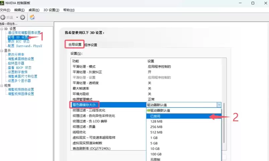Image resolution: width=269 pixels, height=161 pixels.
Task: Select the 首选刷新率 (DQ27F240L) row
Action: coord(108,149)
